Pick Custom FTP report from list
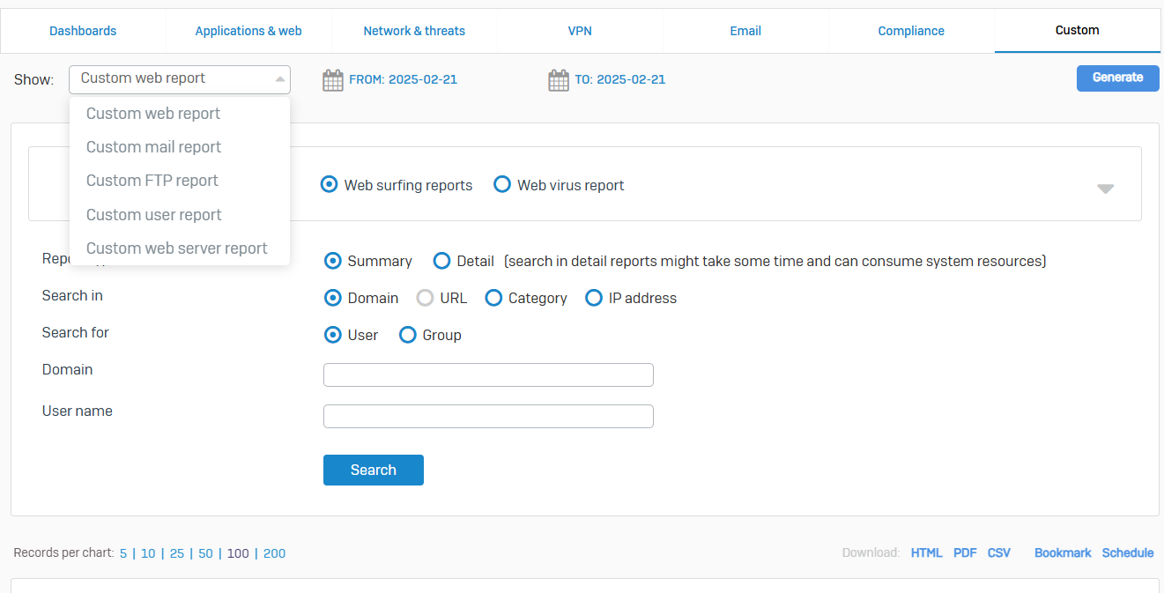The height and width of the screenshot is (593, 1164). (x=152, y=181)
